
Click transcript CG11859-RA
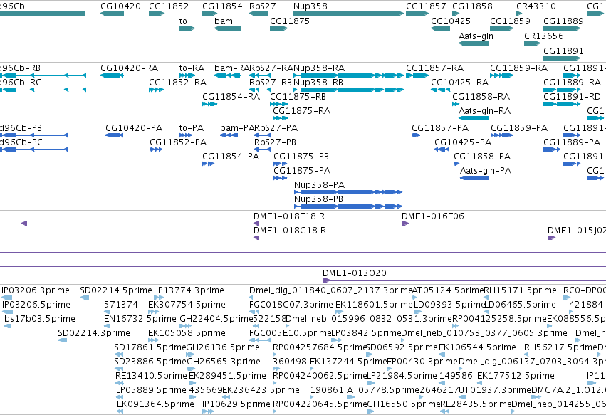point(501,75)
